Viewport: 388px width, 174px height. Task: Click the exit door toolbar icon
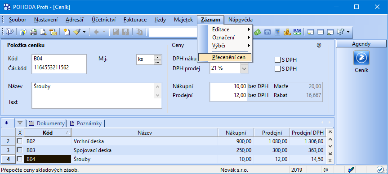[10, 32]
